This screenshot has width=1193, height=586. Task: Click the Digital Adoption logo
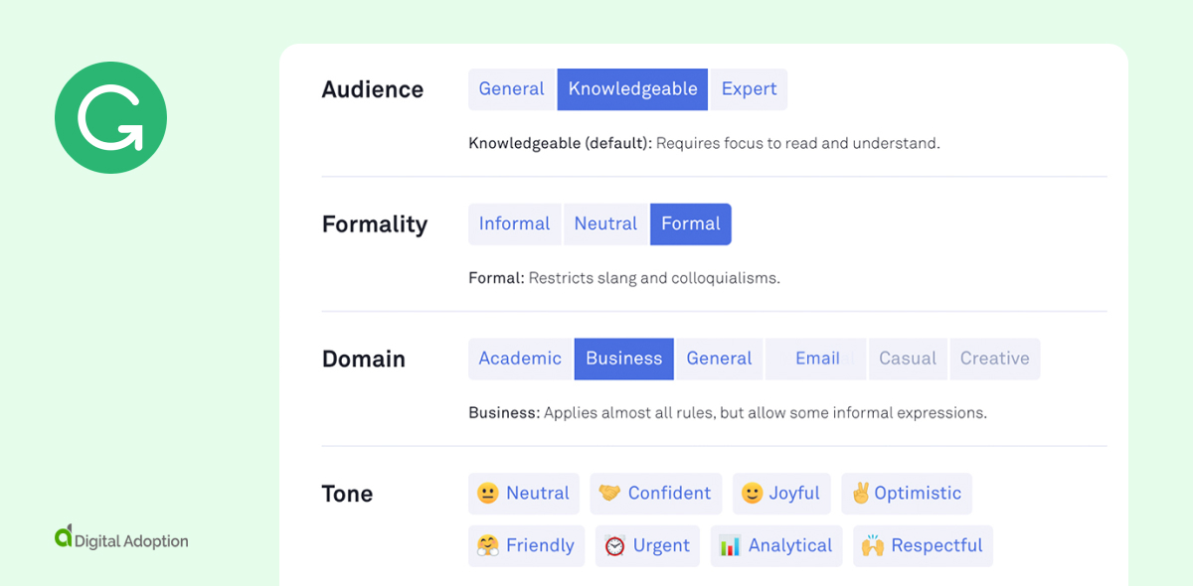(x=120, y=541)
